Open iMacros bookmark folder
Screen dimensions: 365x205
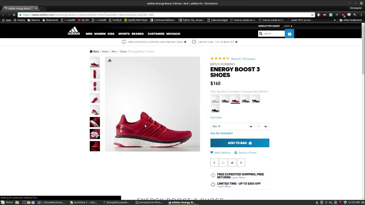[x=34, y=20]
